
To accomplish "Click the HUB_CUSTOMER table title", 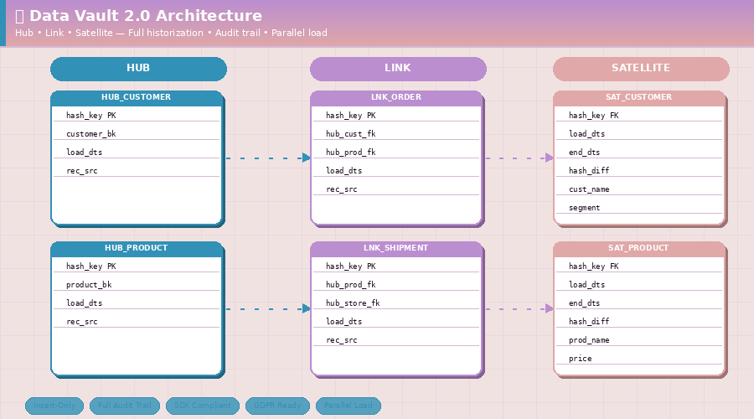I will click(137, 98).
